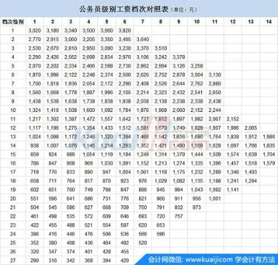The height and width of the screenshot is (265, 278).
Task: Select the 2,038 cell in level 9
Action: coord(143,101)
